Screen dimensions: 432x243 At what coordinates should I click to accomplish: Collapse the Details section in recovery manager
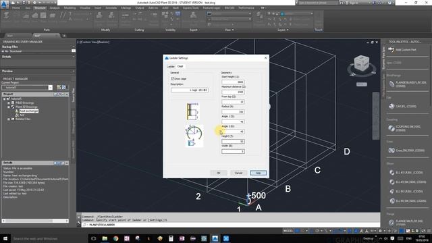click(x=74, y=57)
